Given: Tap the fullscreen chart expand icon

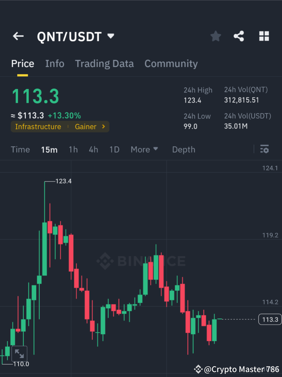Looking at the screenshot, I should point(19,353).
